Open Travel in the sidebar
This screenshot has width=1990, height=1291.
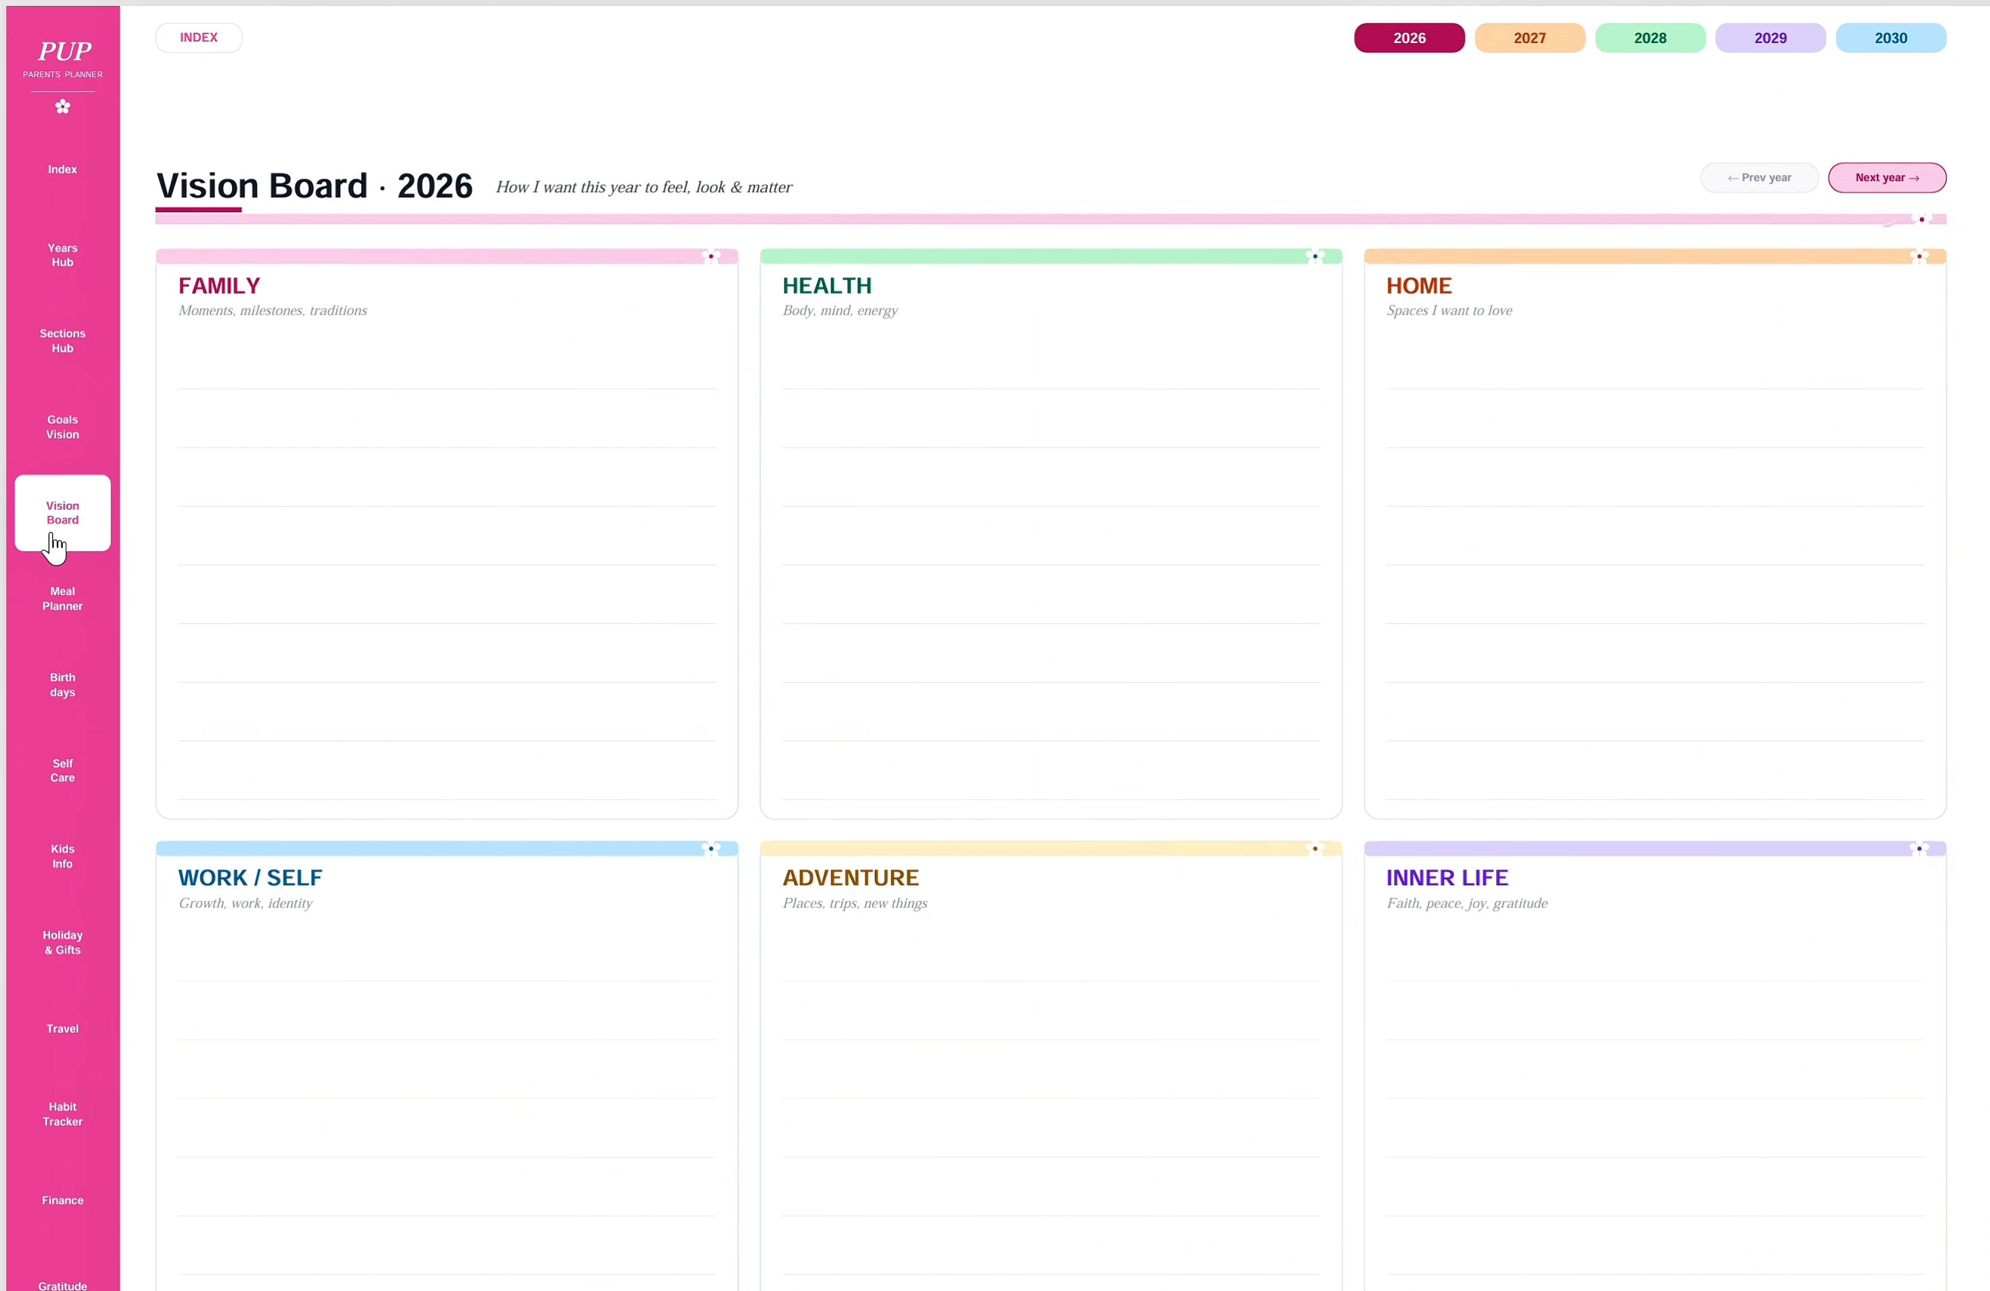point(63,1029)
